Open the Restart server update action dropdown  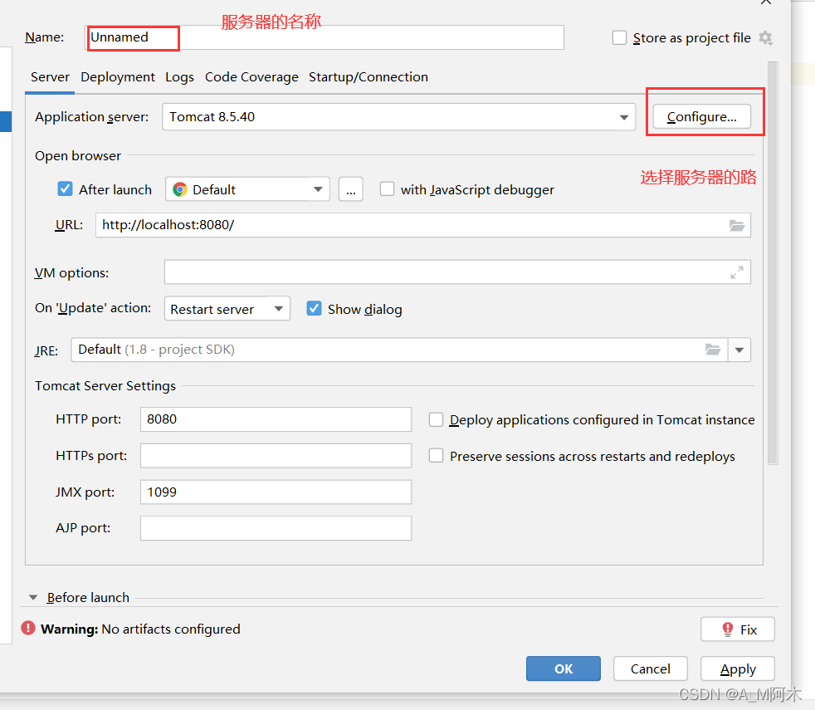pos(227,309)
